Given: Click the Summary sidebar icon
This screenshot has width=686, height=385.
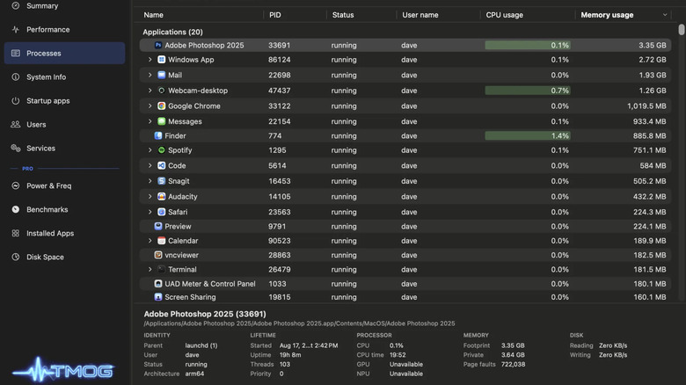Looking at the screenshot, I should (x=16, y=5).
